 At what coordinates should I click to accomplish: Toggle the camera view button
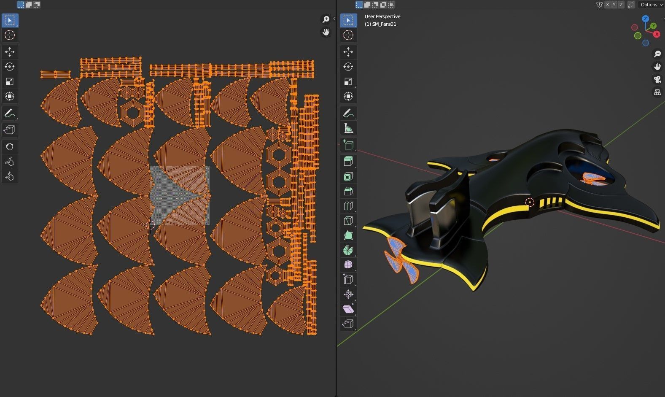657,79
